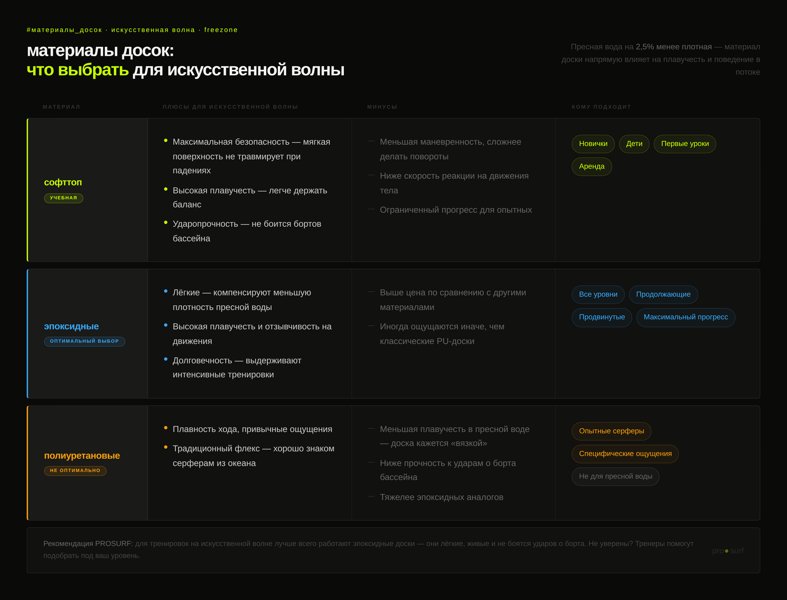The height and width of the screenshot is (600, 787).
Task: Select the 'ОПТИМАЛЬНЫЙ ВЫБОР' badge
Action: pos(84,341)
